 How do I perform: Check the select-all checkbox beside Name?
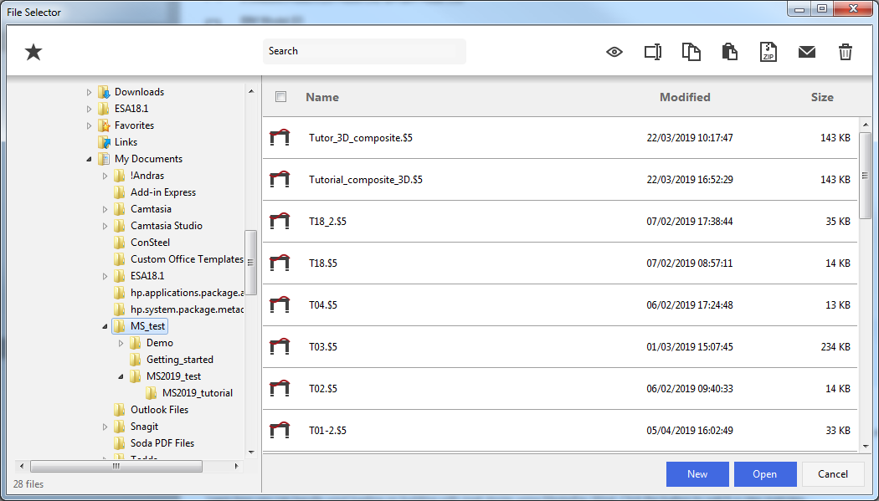pyautogui.click(x=281, y=97)
